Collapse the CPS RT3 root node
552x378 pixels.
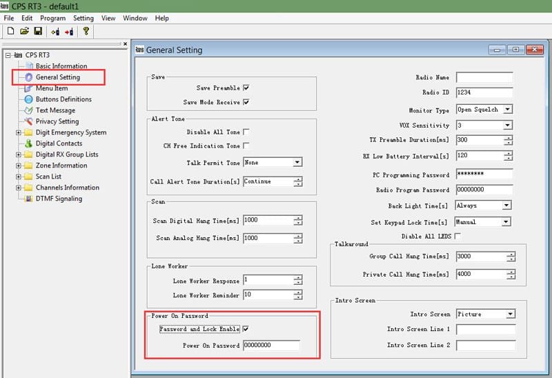pos(8,55)
